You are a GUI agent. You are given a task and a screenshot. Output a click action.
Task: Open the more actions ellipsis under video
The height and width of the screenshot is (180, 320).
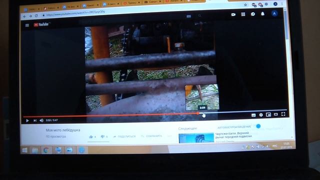pyautogui.click(x=169, y=135)
